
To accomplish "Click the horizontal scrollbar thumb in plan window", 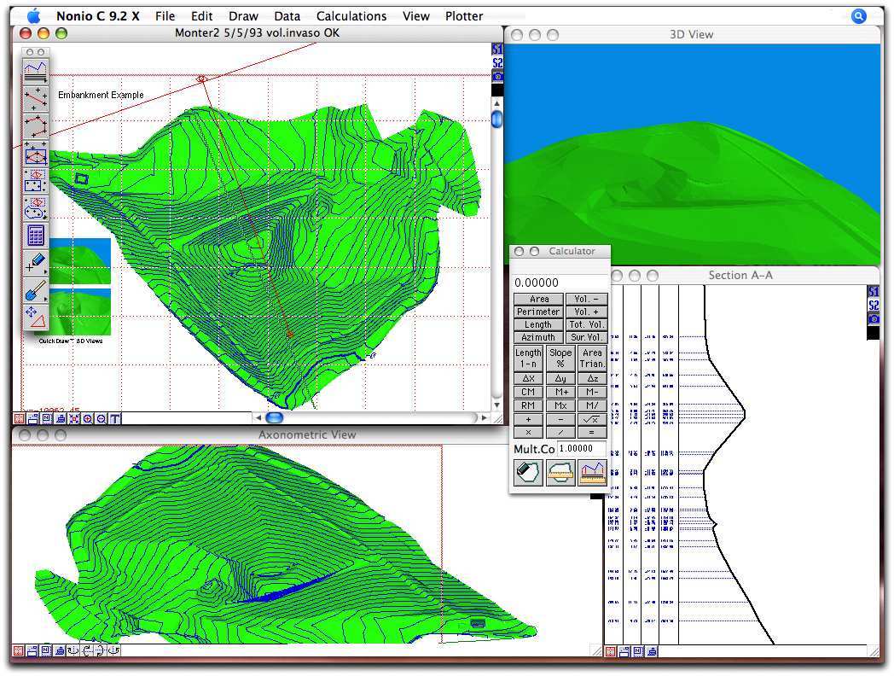I will pos(275,418).
